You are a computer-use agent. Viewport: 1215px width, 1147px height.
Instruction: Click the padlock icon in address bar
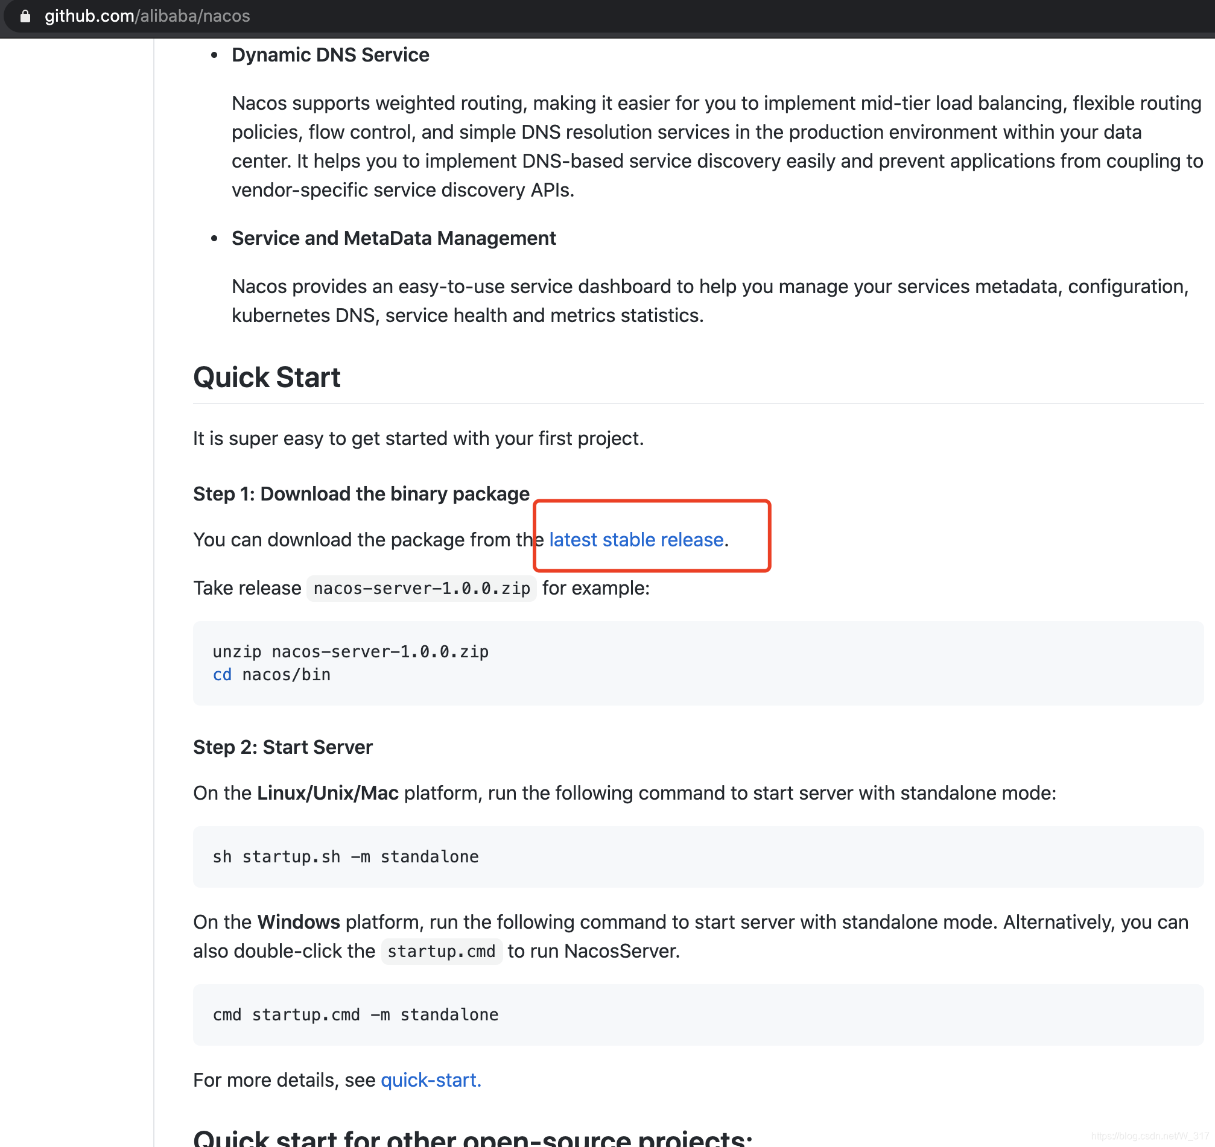(x=25, y=16)
